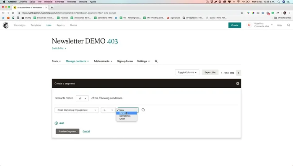Click the browser back arrow
This screenshot has height=166, width=293.
click(3, 13)
